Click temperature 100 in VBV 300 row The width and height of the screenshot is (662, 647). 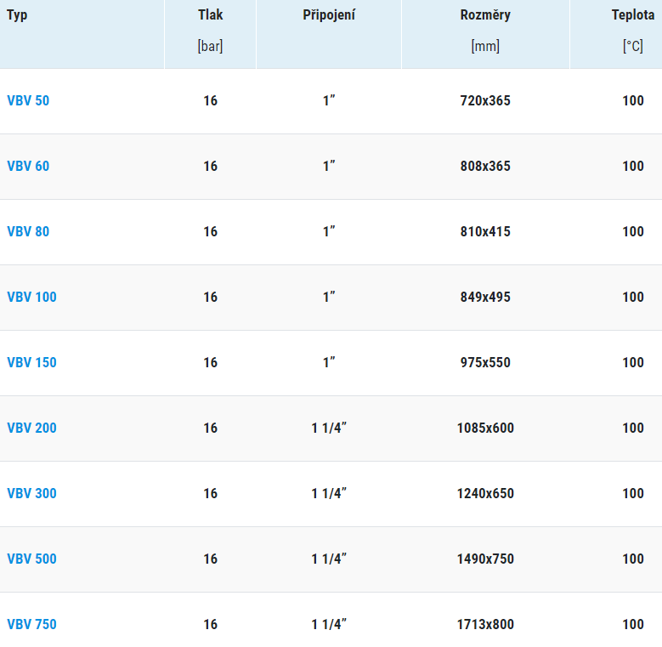point(633,493)
